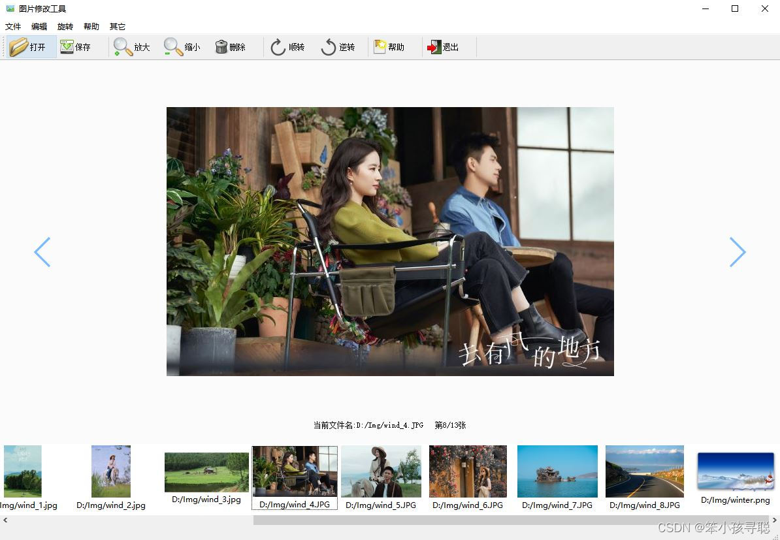Click the scrollbar left arrow
The image size is (780, 540).
pyautogui.click(x=5, y=520)
